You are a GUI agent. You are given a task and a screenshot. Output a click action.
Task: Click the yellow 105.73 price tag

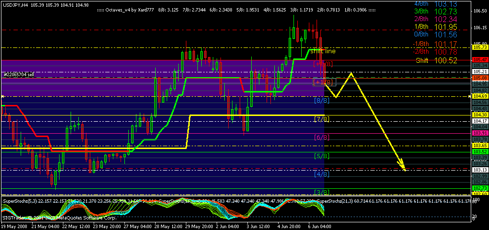coord(480,47)
